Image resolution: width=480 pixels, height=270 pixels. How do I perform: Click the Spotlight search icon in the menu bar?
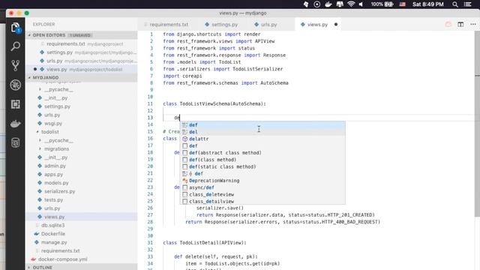(455, 4)
